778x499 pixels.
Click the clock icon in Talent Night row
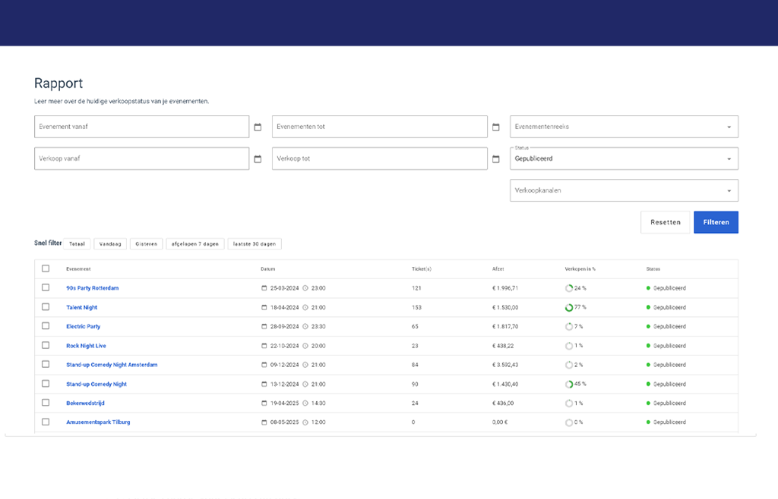click(x=305, y=308)
